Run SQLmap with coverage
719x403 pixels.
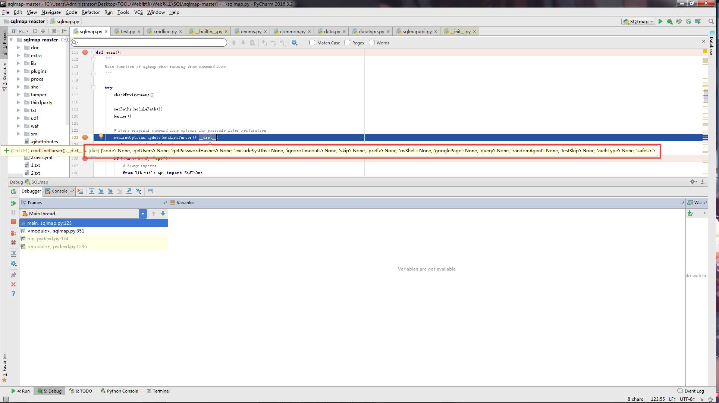click(679, 22)
